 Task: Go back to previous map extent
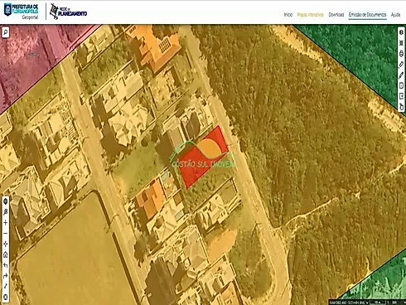[6, 265]
